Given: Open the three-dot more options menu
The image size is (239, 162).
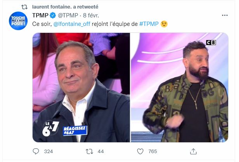Looking at the screenshot, I should (x=225, y=15).
